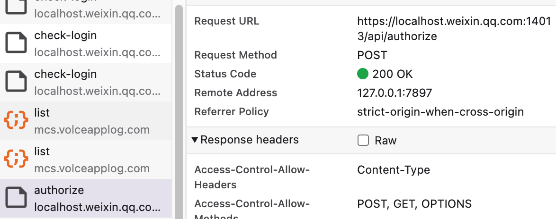Click document icon of check-login above first list
The width and height of the screenshot is (556, 219).
16,82
